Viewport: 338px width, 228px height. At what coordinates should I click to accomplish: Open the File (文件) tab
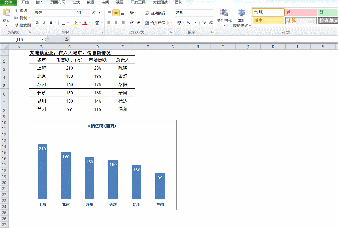(x=9, y=3)
